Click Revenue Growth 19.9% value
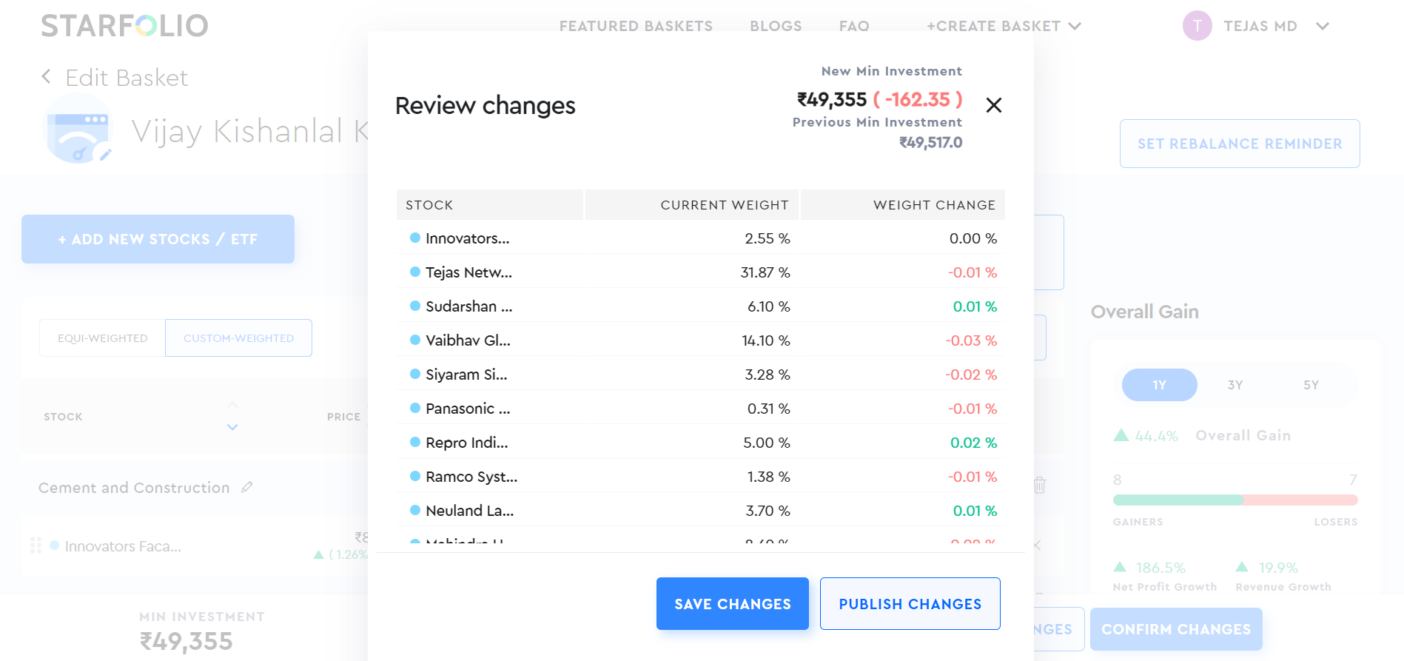Viewport: 1404px width, 661px height. (x=1278, y=568)
